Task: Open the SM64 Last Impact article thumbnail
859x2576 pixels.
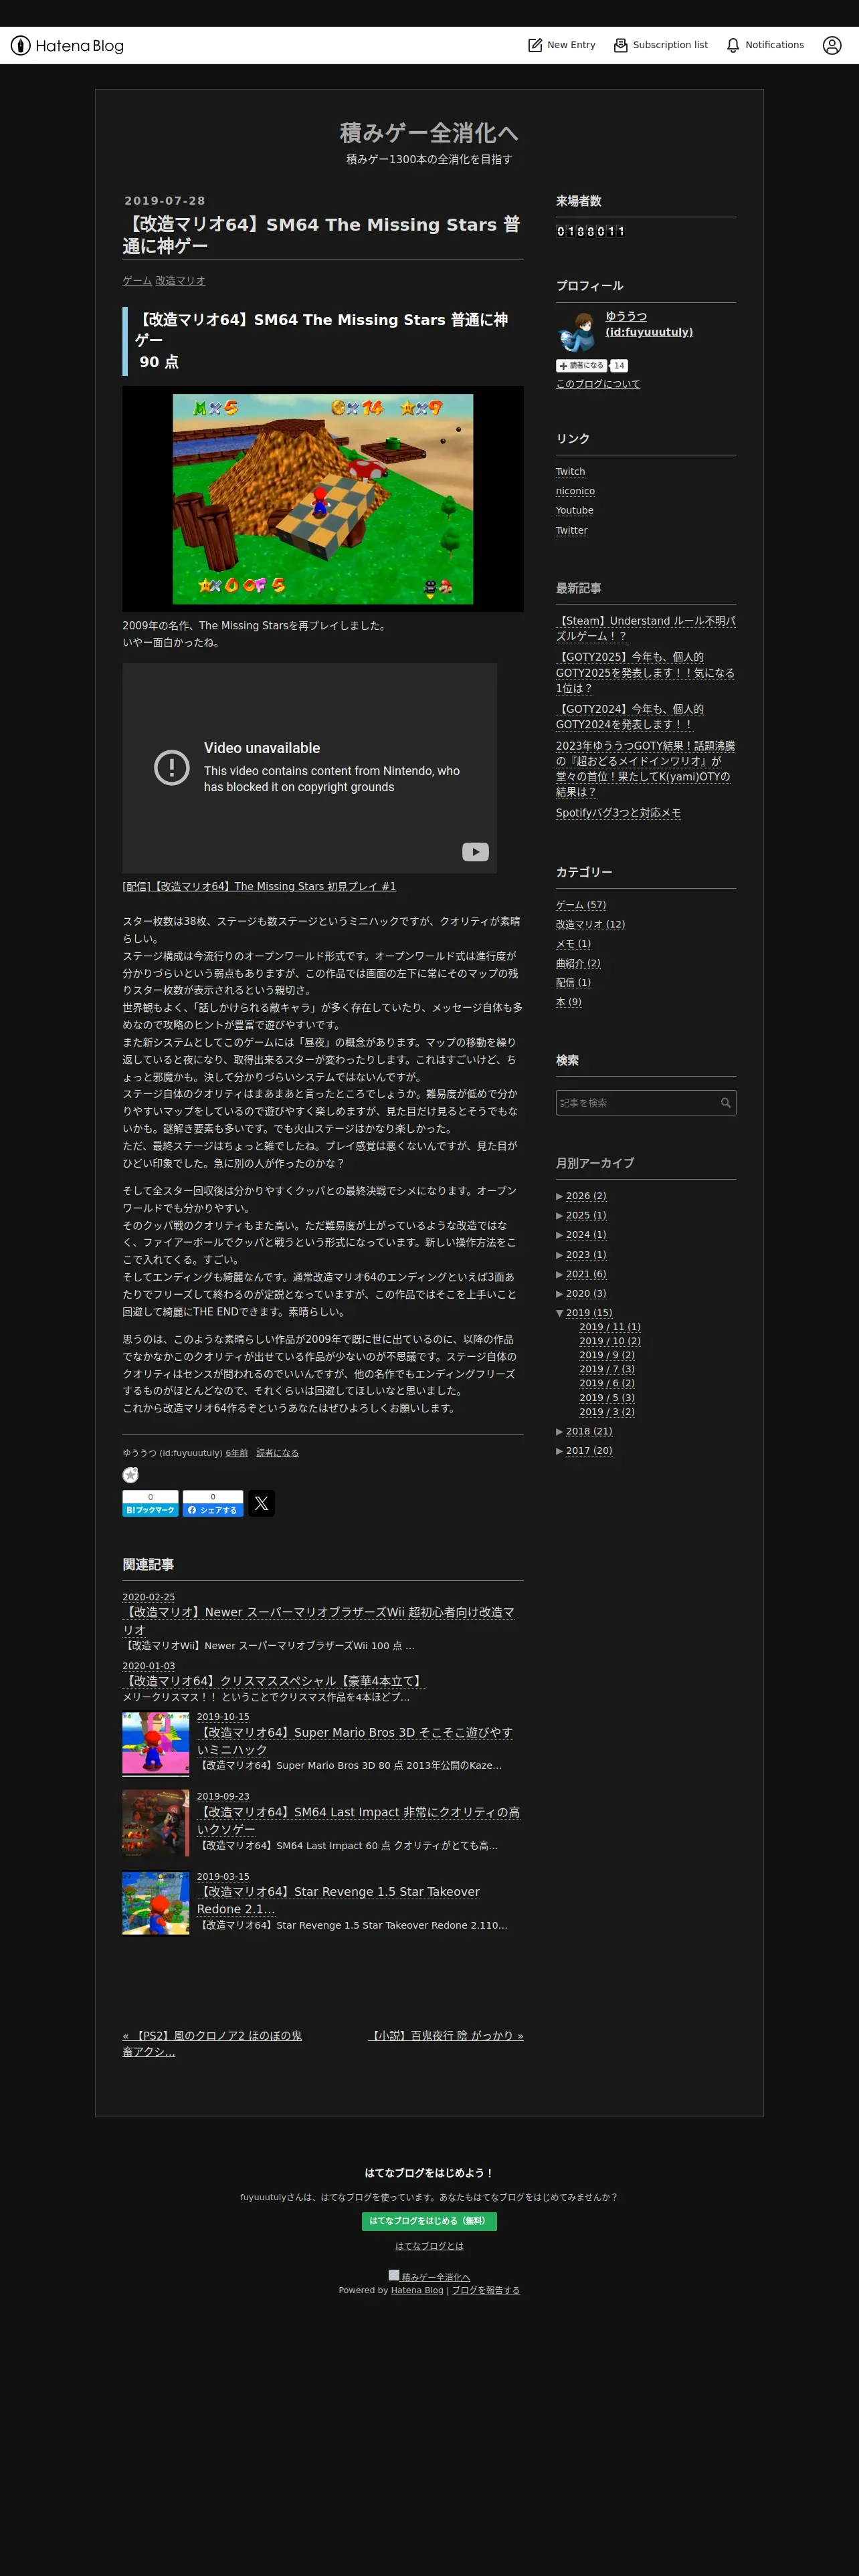Action: (156, 1823)
